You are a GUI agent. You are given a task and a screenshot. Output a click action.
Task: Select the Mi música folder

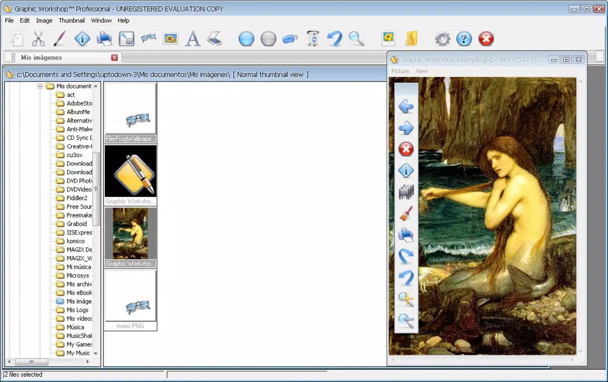tap(73, 267)
